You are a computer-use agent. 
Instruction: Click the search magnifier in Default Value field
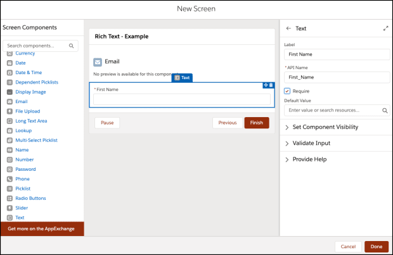(385, 110)
